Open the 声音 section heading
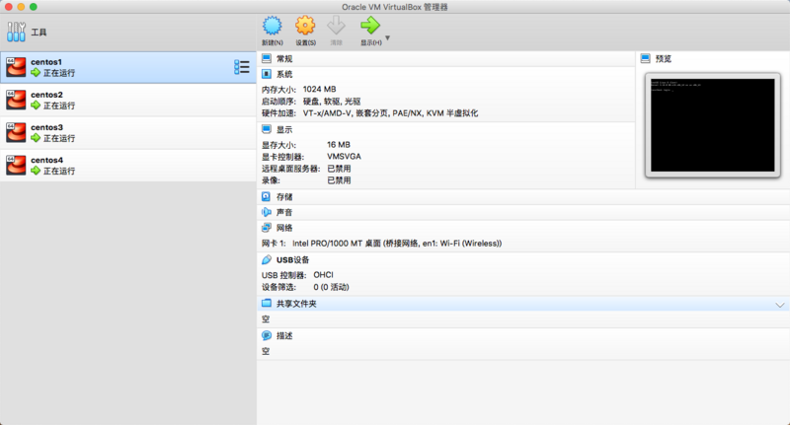This screenshot has width=790, height=425. 284,212
